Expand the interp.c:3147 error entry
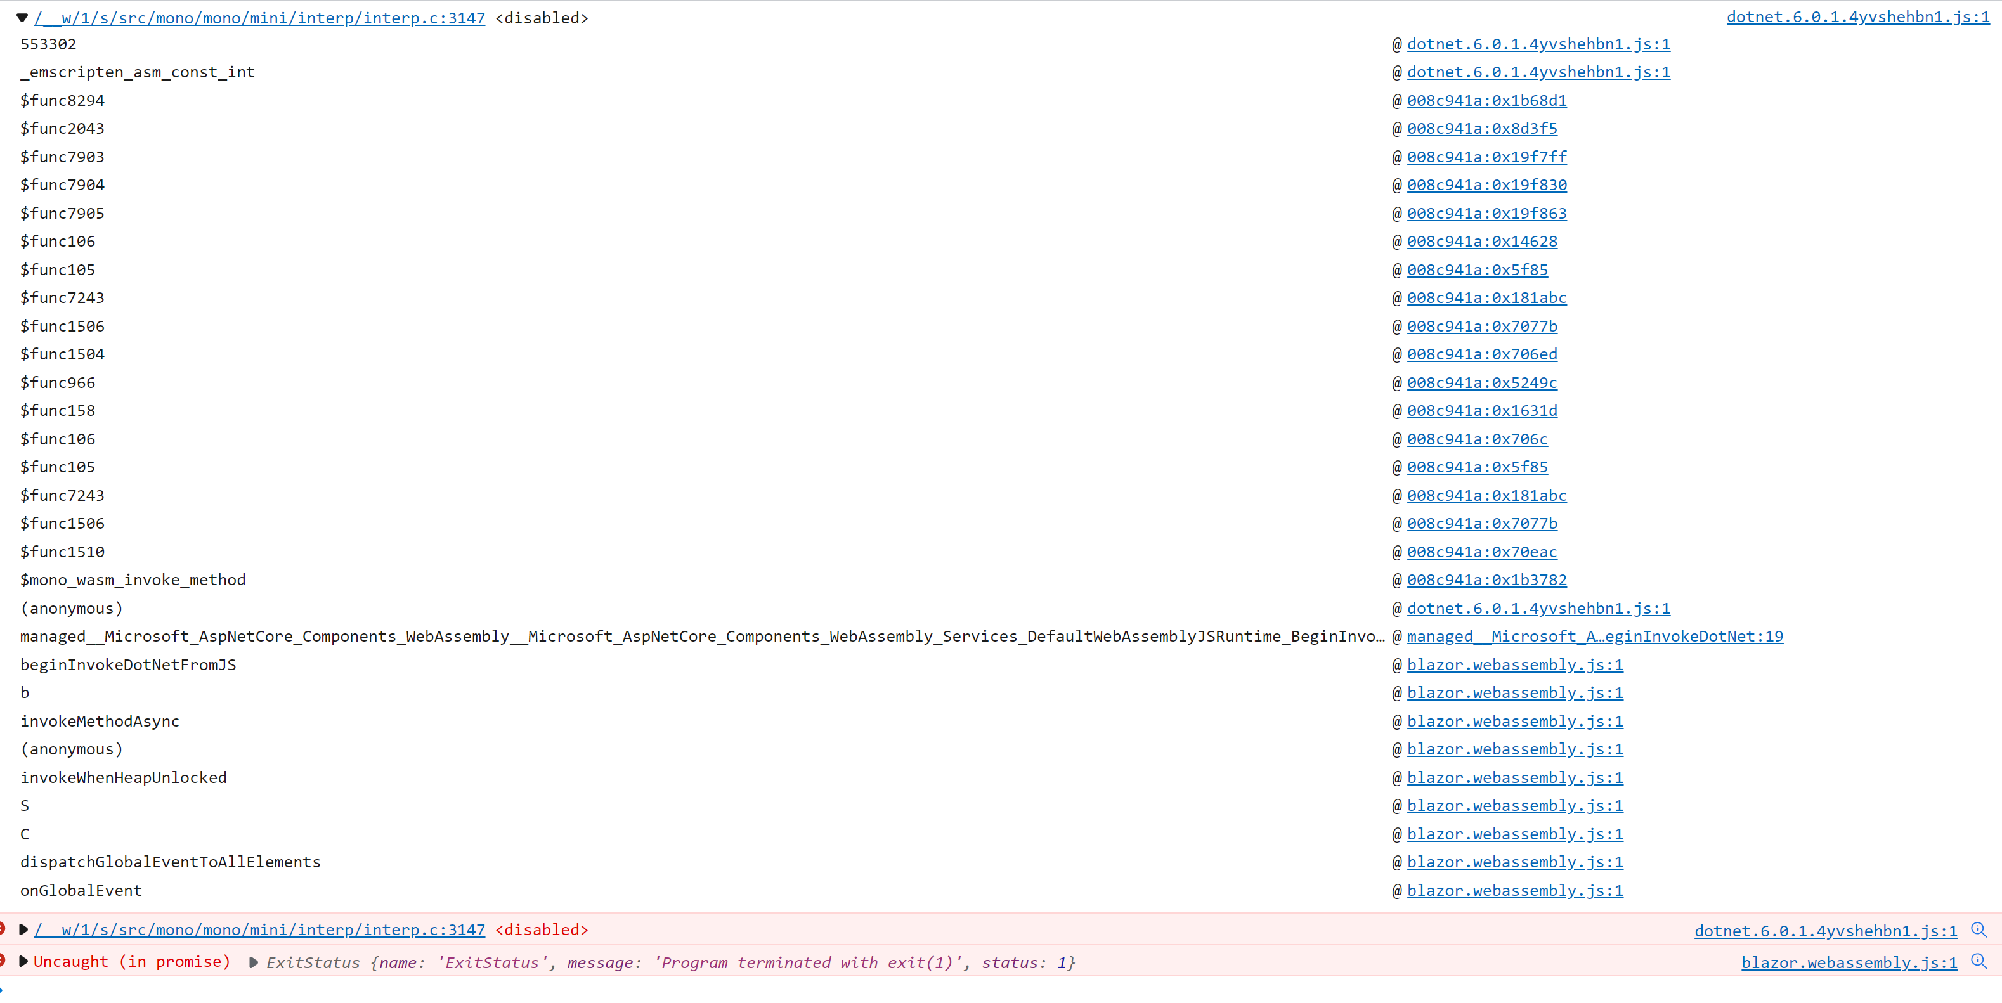The height and width of the screenshot is (1003, 2002). (x=23, y=929)
